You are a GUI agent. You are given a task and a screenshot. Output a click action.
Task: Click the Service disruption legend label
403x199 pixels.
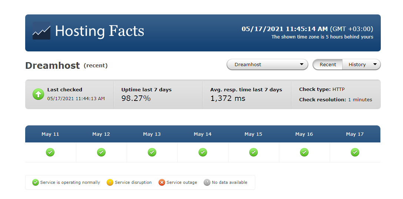[133, 183]
